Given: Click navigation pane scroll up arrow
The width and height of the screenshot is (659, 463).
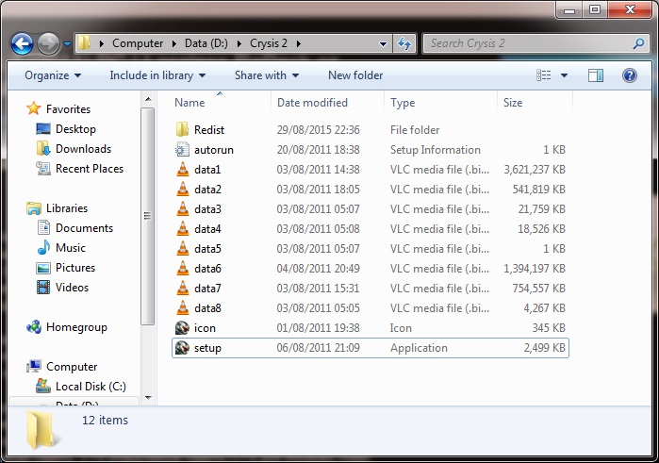Looking at the screenshot, I should (x=148, y=99).
